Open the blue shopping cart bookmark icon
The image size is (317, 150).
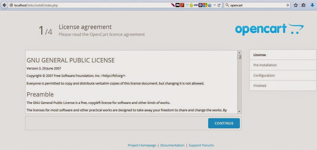[187, 5]
